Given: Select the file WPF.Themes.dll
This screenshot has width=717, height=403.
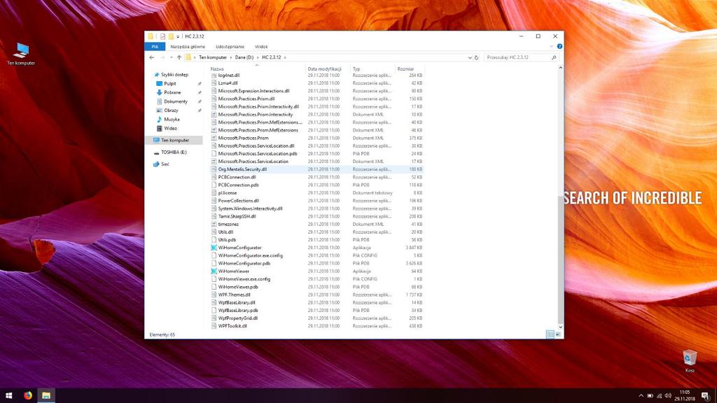Looking at the screenshot, I should click(234, 295).
